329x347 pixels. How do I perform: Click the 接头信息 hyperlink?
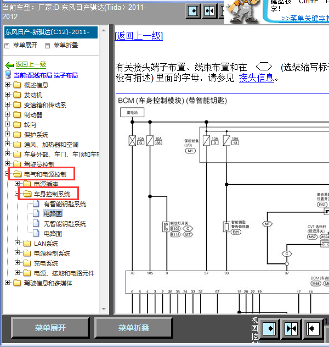point(257,78)
